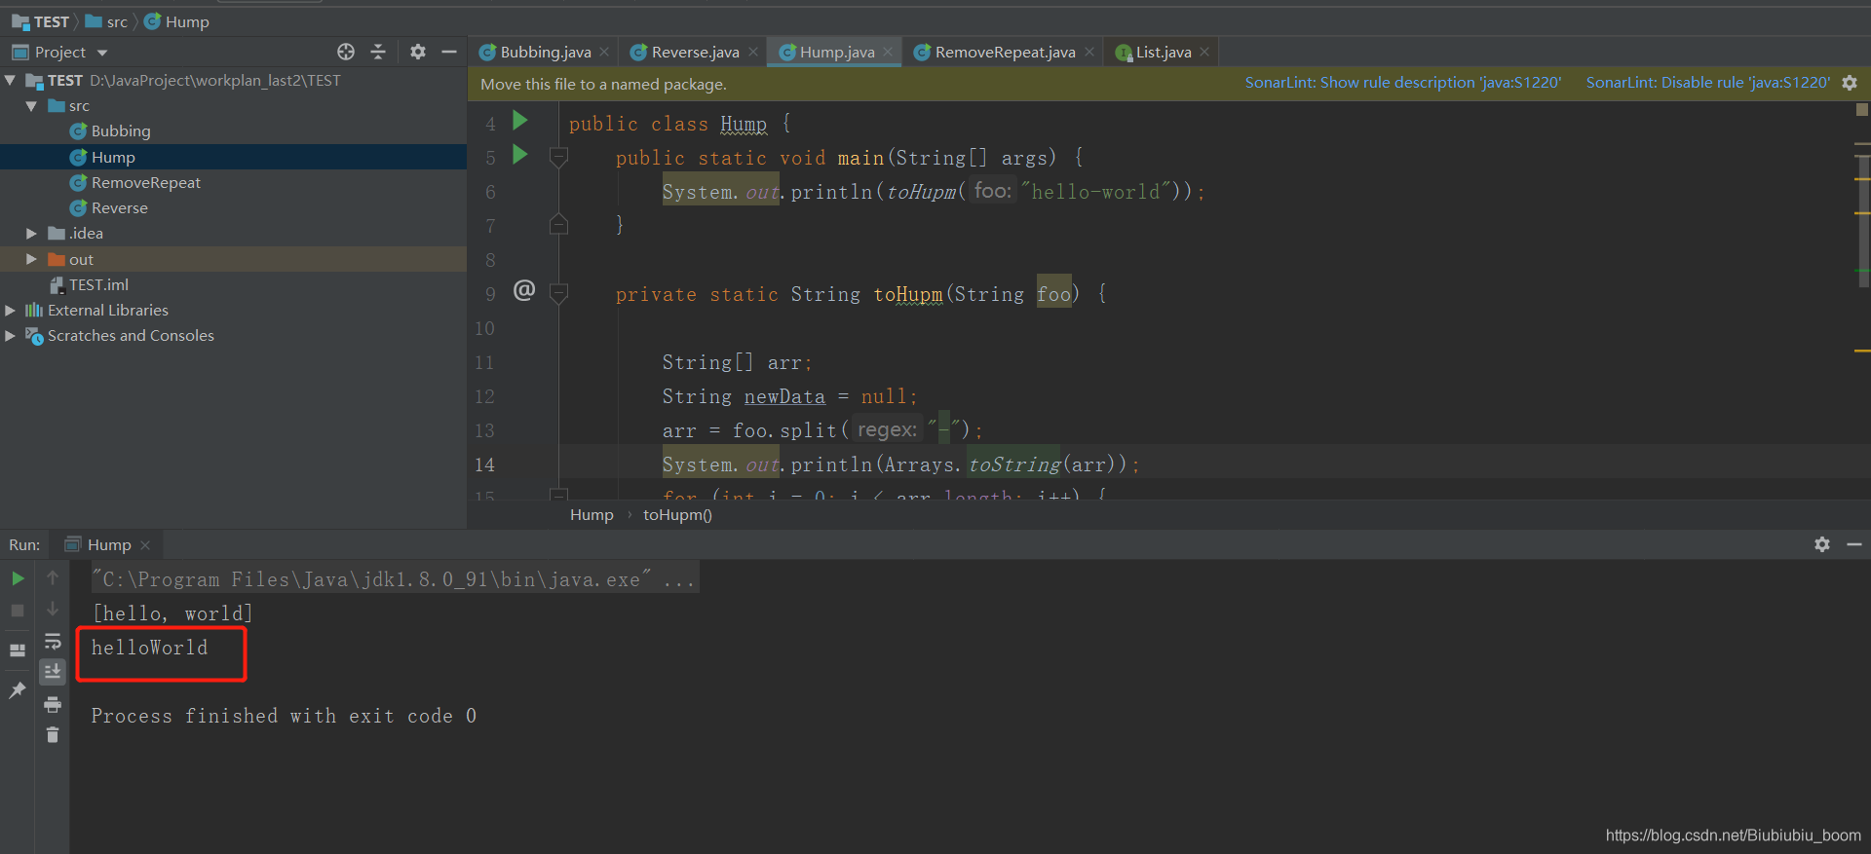Click the locate/scroll from source icon
The height and width of the screenshot is (854, 1871).
pyautogui.click(x=346, y=52)
